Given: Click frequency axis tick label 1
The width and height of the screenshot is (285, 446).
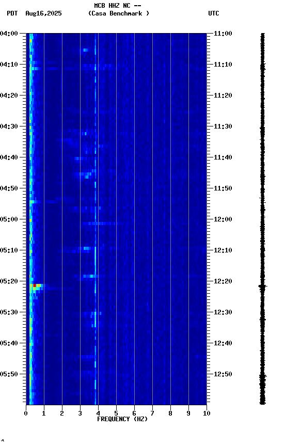Looking at the screenshot, I should pos(44,413).
